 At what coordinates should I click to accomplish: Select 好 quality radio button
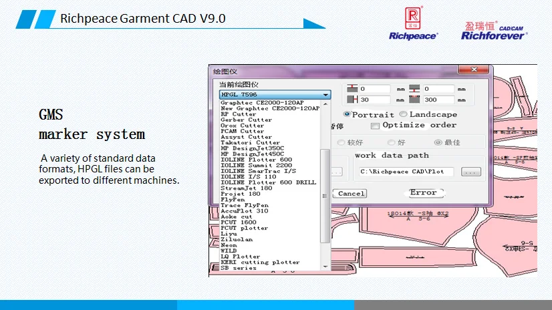(x=391, y=142)
